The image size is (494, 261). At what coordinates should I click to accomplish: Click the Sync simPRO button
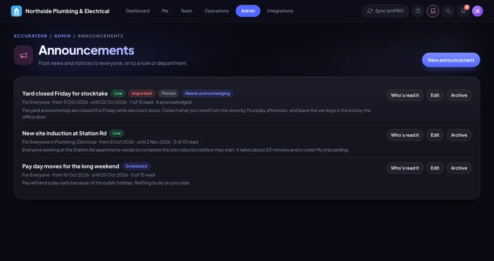pos(386,11)
